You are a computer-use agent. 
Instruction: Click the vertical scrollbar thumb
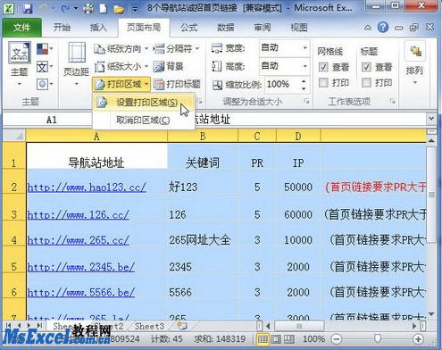click(x=431, y=195)
